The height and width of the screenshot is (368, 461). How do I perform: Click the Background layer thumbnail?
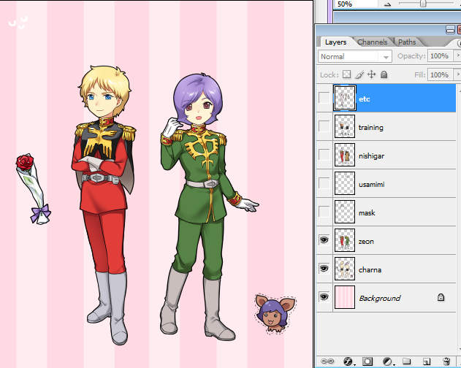[x=345, y=297]
